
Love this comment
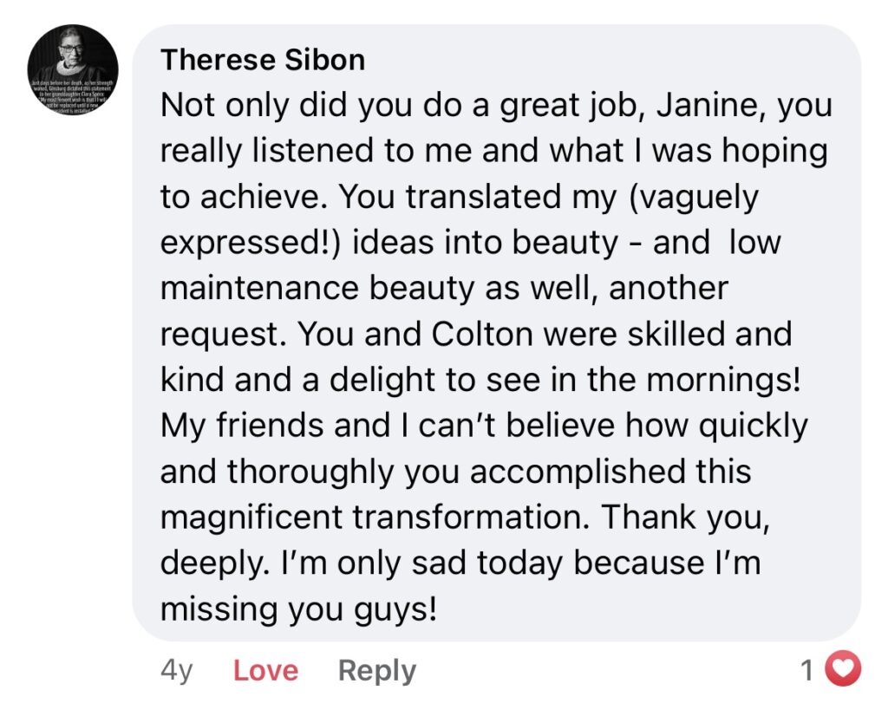pyautogui.click(x=265, y=670)
